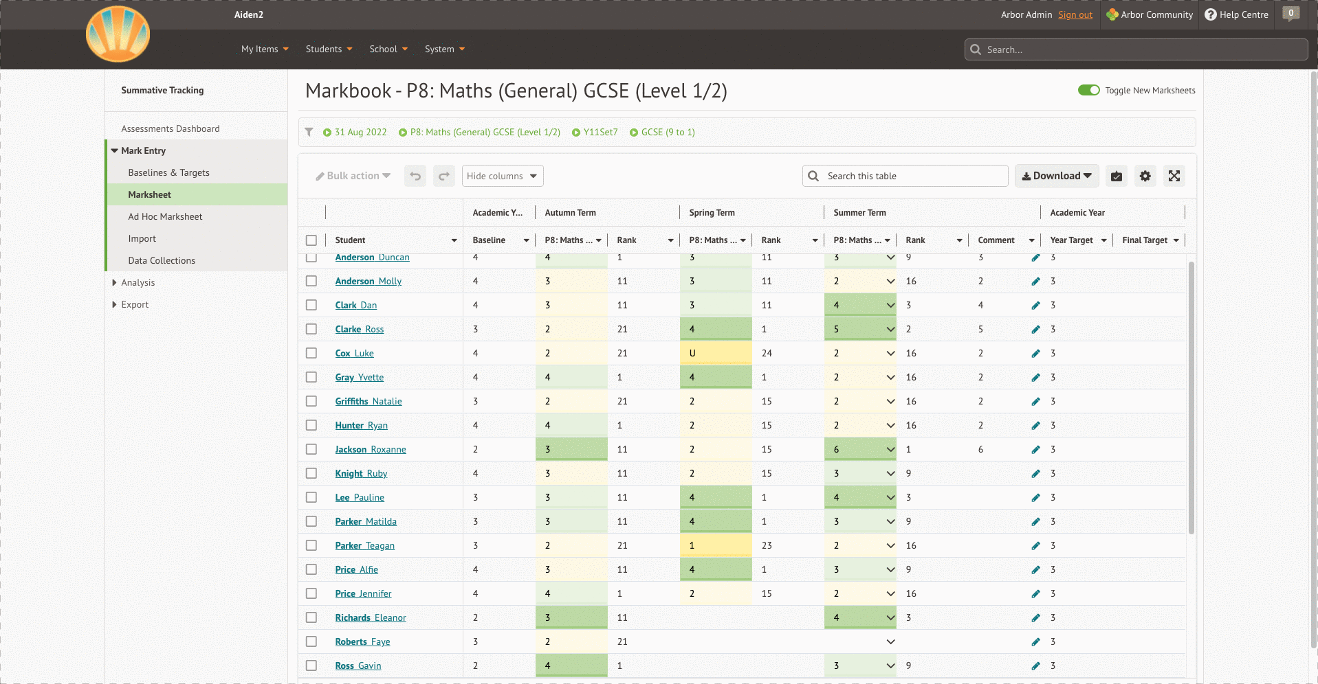Image resolution: width=1318 pixels, height=684 pixels.
Task: Expand the marksheet to full screen
Action: click(1174, 176)
